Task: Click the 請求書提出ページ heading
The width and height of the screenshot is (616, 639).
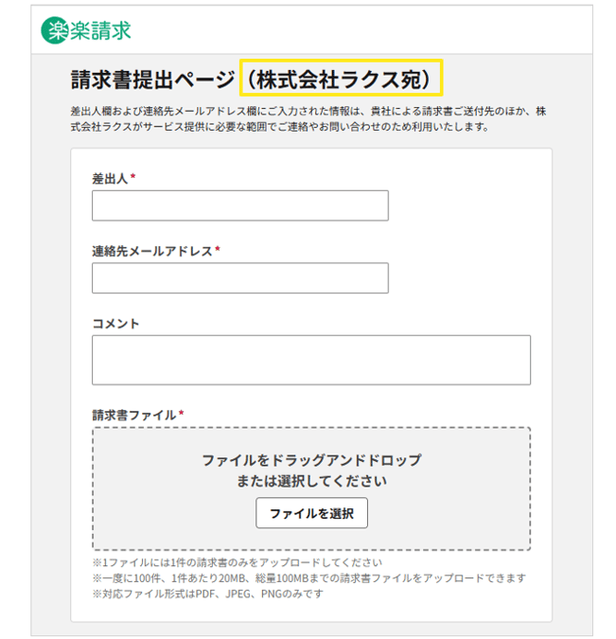Action: (152, 79)
